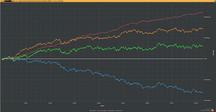This screenshot has width=216, height=112.
Task: Click the $0,00 axis label
Action: (206, 59)
